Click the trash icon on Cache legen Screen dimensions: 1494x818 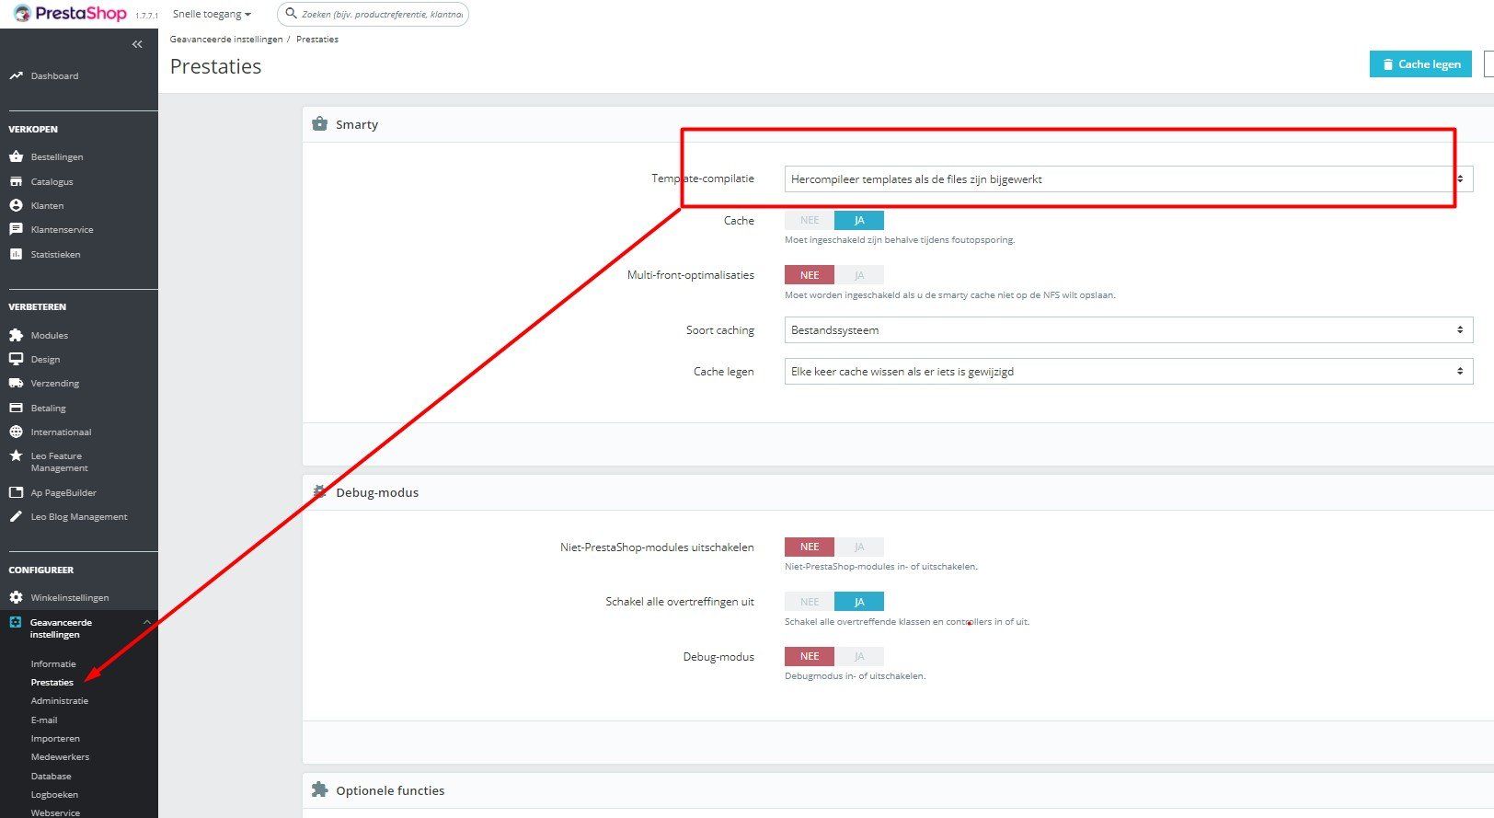[1388, 64]
